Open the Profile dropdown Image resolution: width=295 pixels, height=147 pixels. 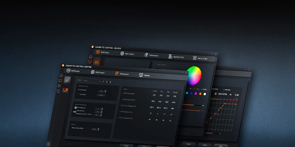[x=92, y=81]
